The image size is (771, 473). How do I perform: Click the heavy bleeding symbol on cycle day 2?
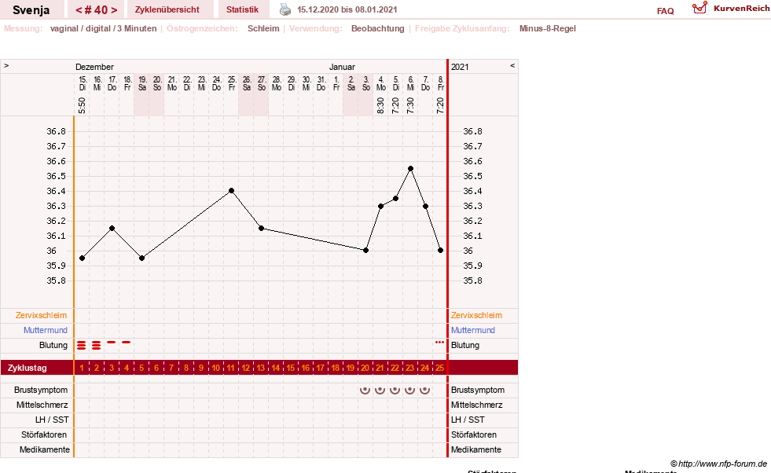pos(97,345)
